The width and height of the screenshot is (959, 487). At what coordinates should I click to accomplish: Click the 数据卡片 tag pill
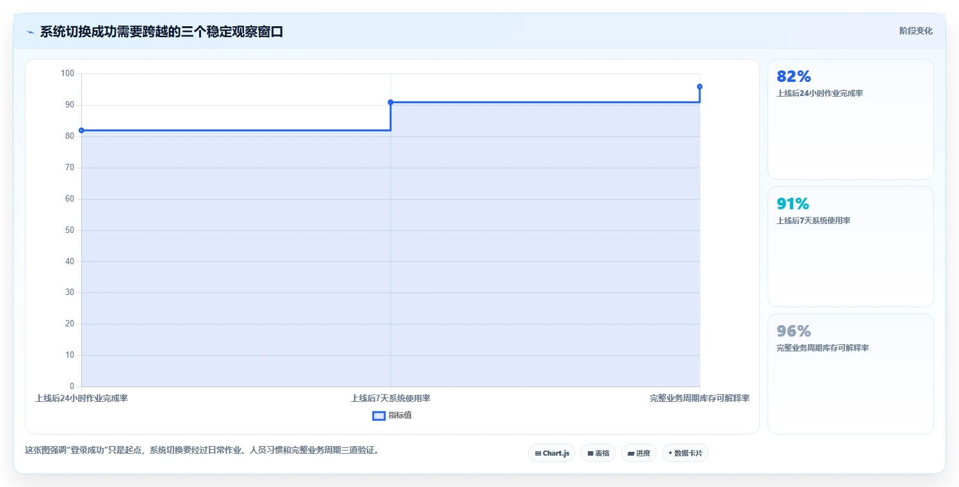(x=685, y=453)
